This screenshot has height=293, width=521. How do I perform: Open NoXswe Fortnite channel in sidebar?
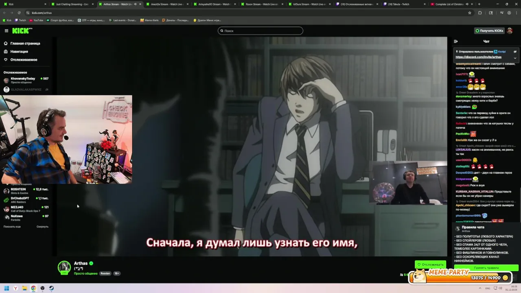pyautogui.click(x=26, y=218)
